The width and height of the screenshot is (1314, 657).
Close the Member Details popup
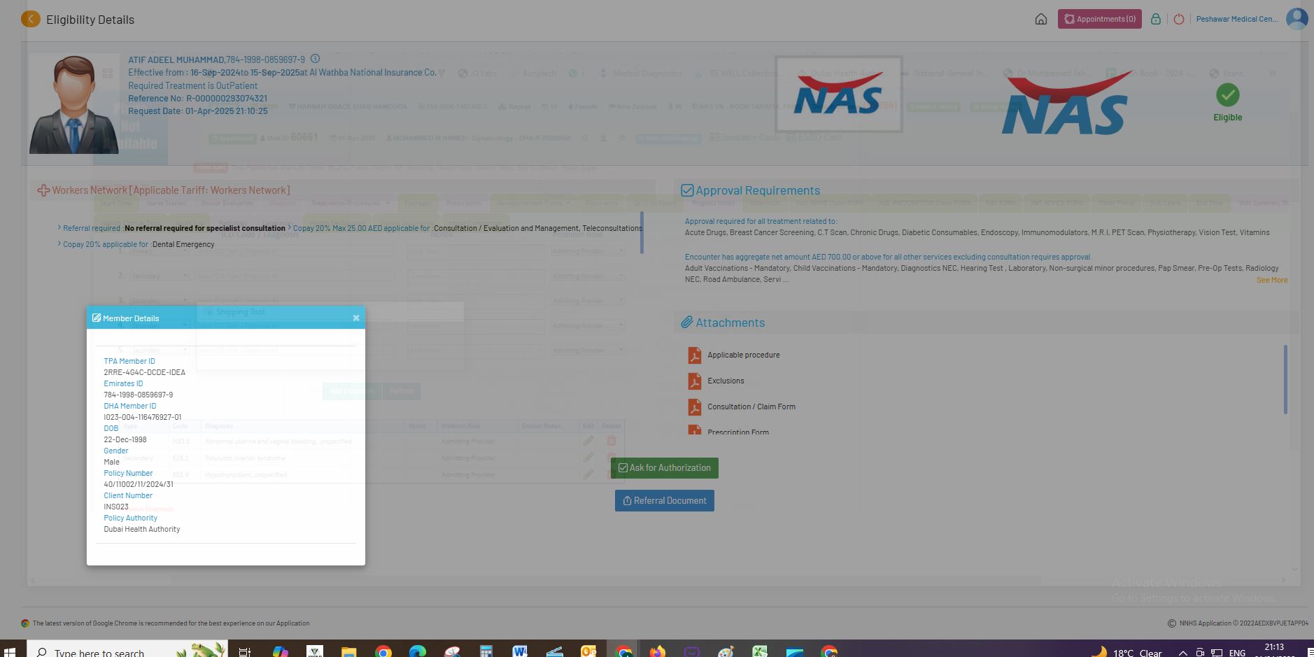(356, 318)
